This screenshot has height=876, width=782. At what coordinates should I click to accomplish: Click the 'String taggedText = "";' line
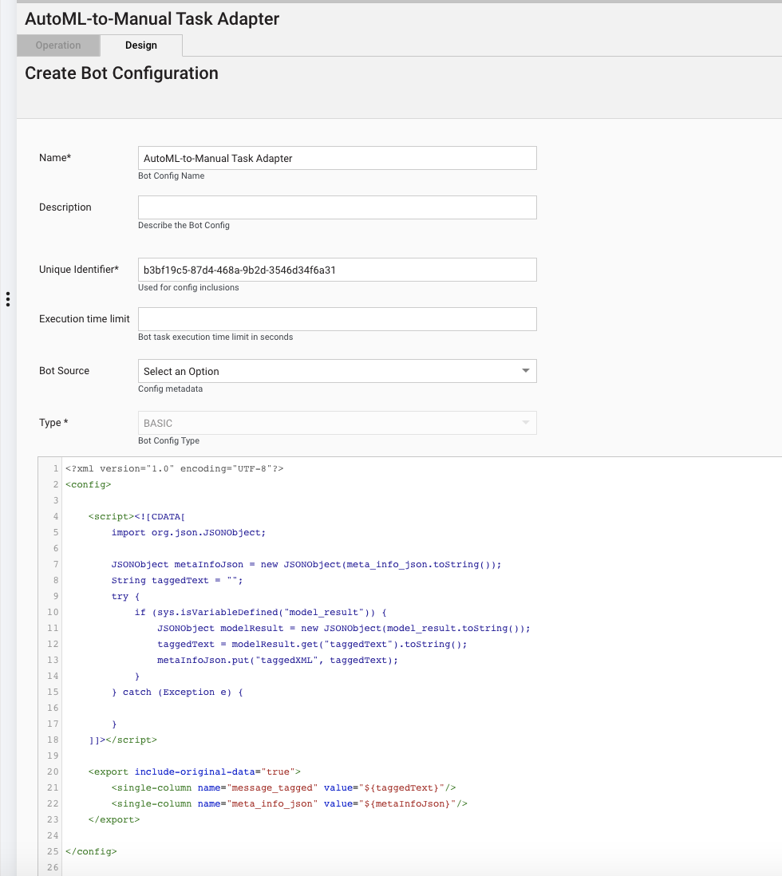177,581
